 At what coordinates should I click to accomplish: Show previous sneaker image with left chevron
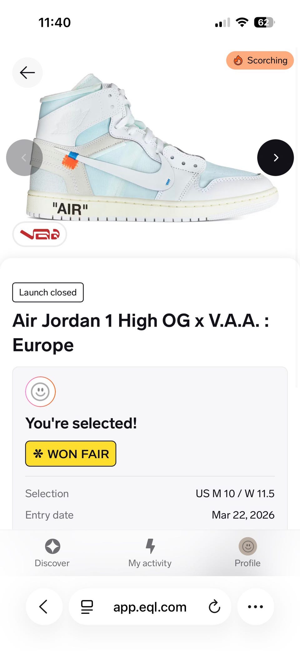click(x=24, y=158)
